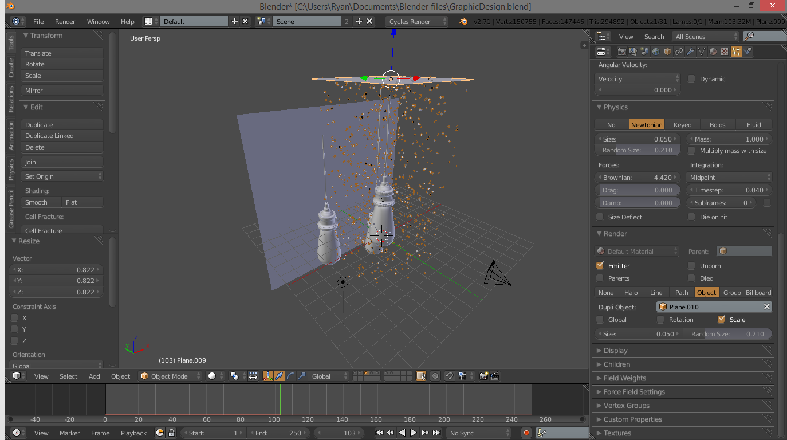Uncheck the Emitter checkbox
Screen dimensions: 787x440
click(600, 265)
